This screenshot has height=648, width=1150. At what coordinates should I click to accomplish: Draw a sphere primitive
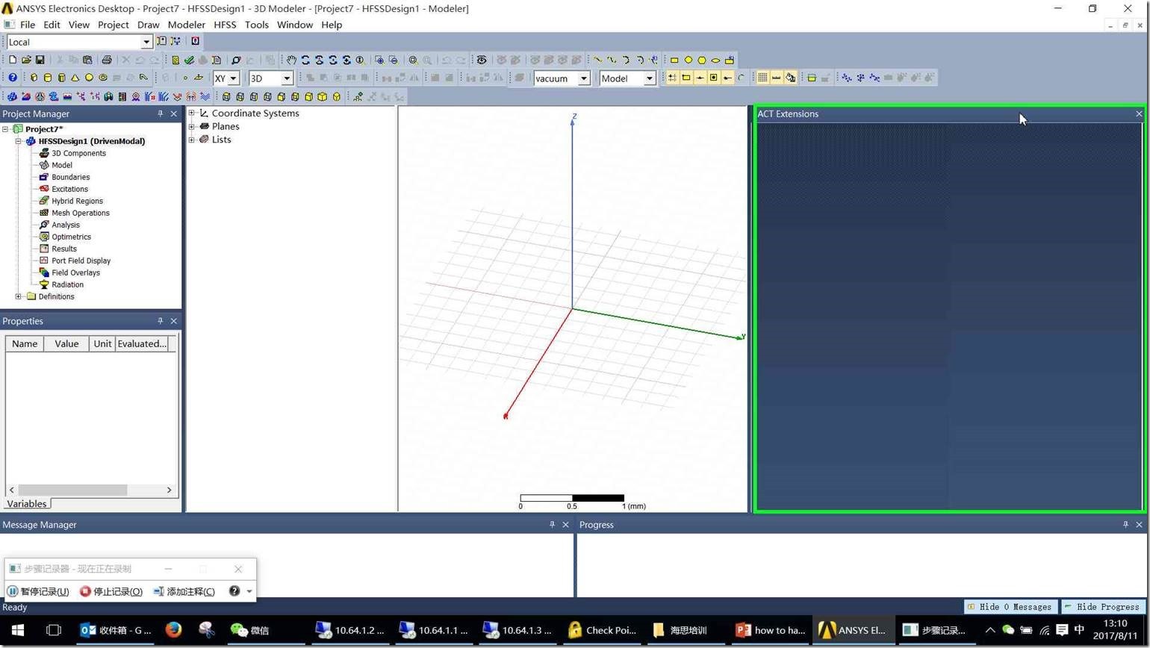[89, 78]
